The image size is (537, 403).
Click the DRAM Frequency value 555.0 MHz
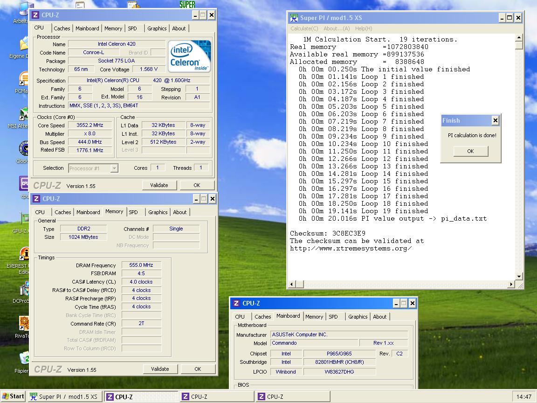point(141,265)
